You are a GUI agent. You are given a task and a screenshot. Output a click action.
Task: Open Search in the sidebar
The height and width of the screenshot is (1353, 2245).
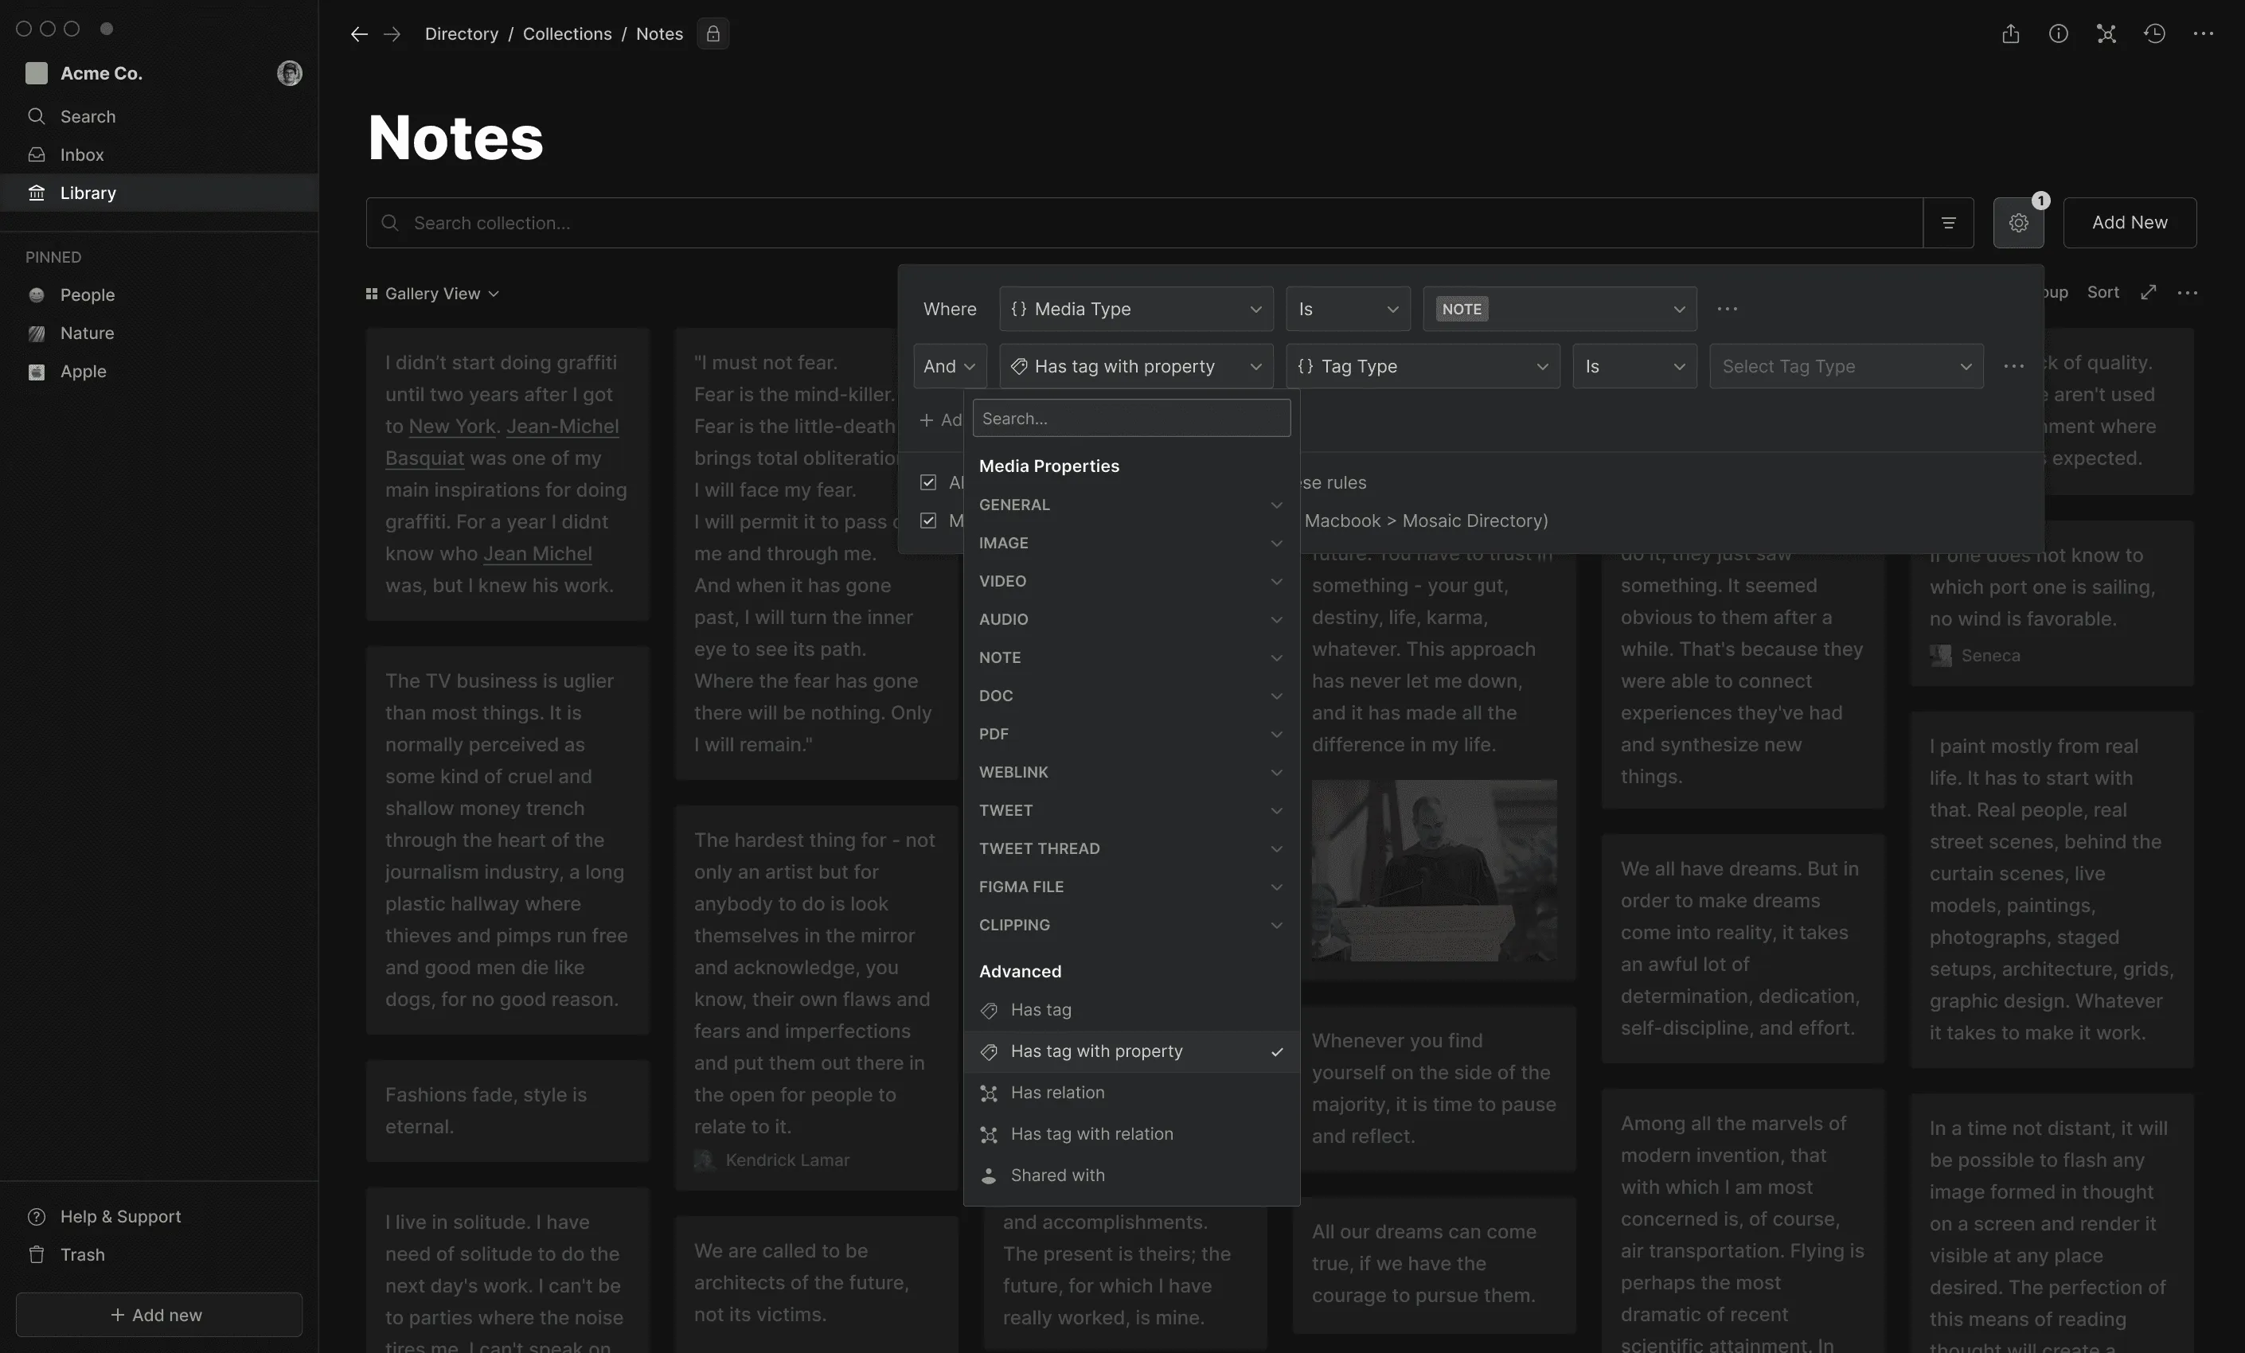pos(159,117)
